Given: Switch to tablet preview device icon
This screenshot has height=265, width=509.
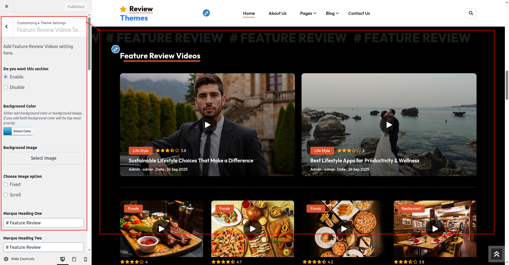Looking at the screenshot, I should click(x=74, y=259).
